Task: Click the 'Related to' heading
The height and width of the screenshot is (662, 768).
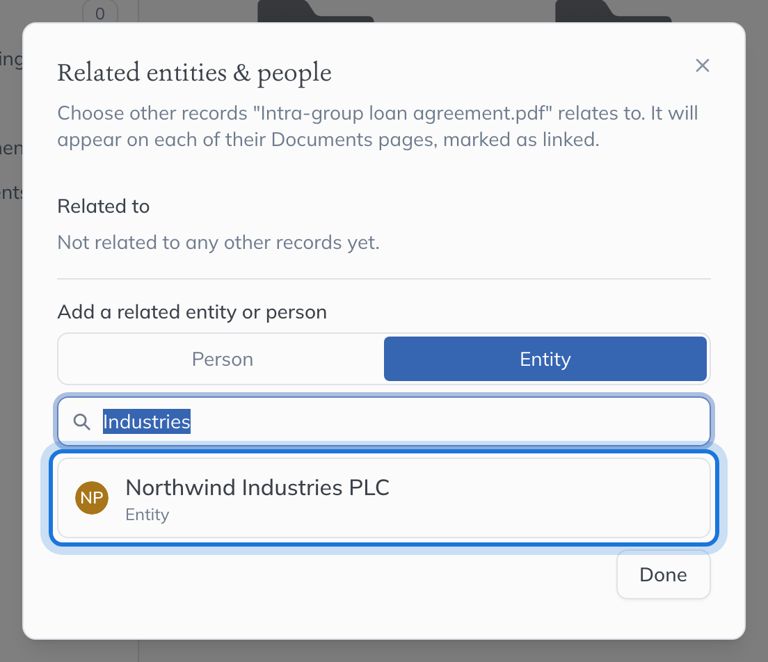Action: [104, 206]
